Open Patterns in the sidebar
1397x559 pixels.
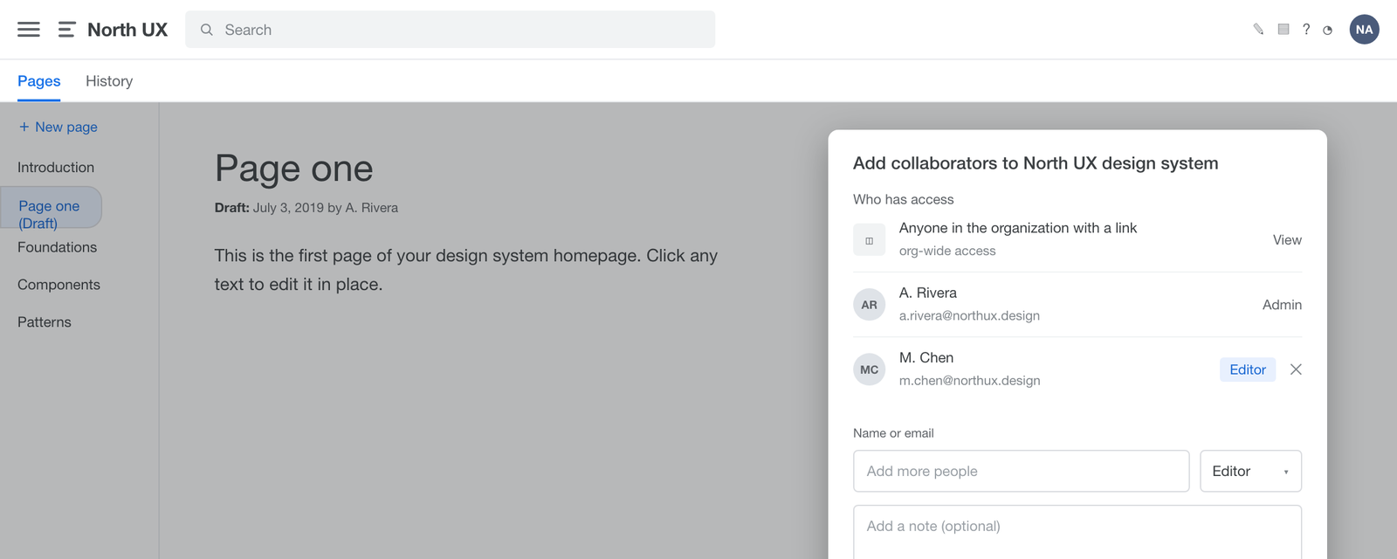click(x=45, y=322)
